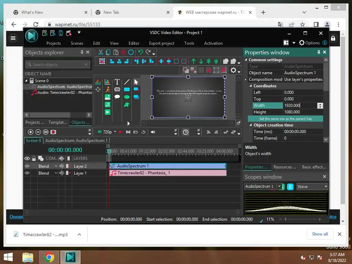
Task: Add animation with running figure icon
Action: click(108, 89)
